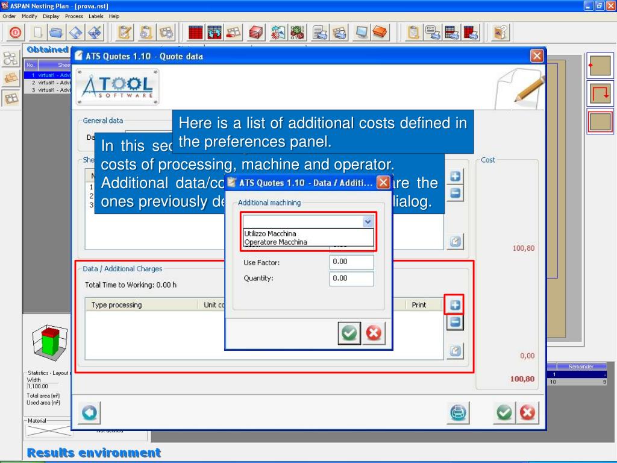
Task: Click the 3D green red block thumbnail
Action: (x=51, y=342)
